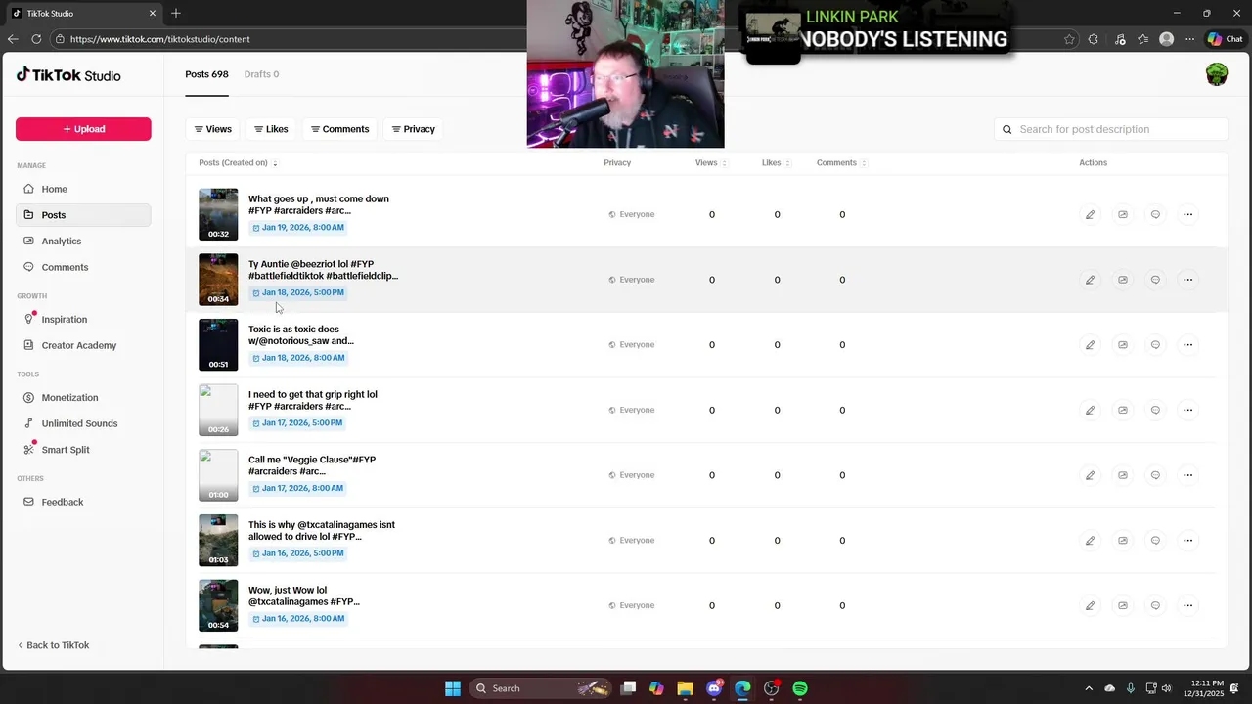This screenshot has width=1252, height=704.
Task: Open more options for 'Ty Auntie' post
Action: [1187, 280]
